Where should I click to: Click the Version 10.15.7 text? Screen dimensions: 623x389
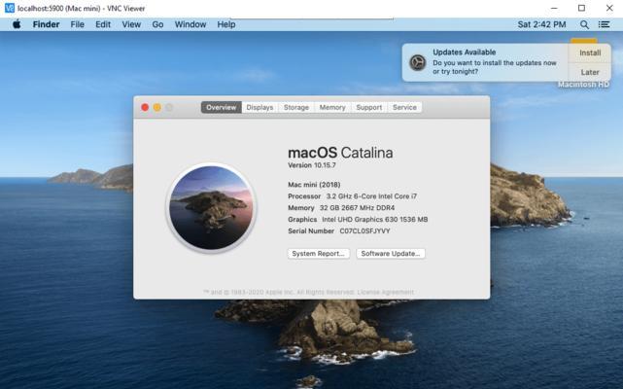click(x=312, y=165)
